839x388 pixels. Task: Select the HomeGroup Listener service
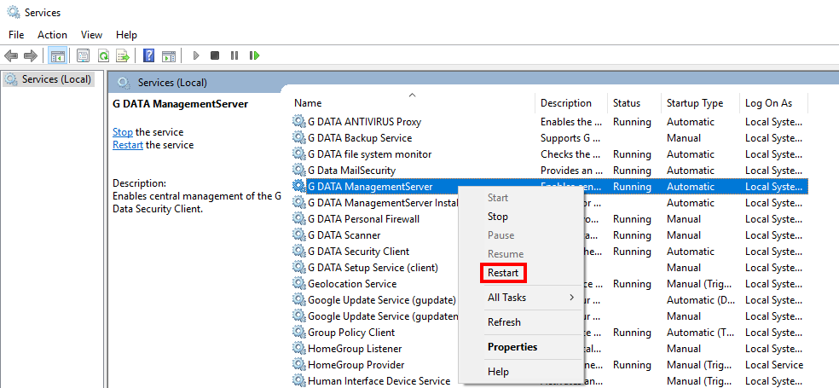click(355, 349)
